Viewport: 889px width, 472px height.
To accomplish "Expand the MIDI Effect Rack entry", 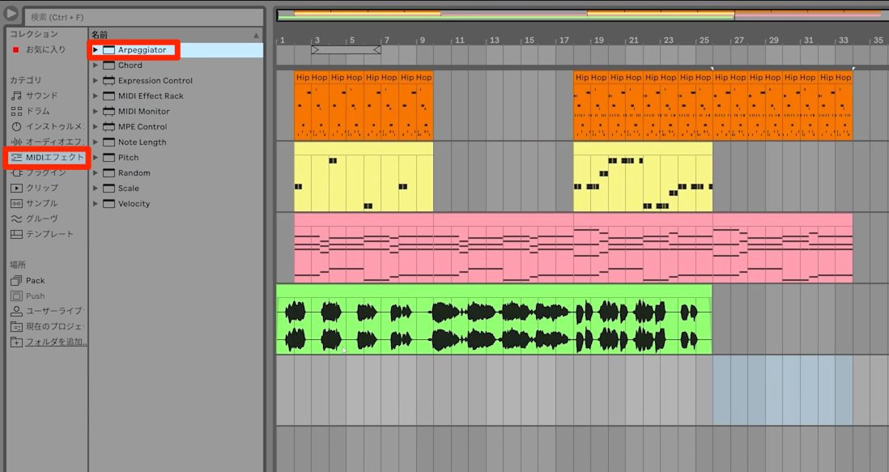I will point(96,96).
